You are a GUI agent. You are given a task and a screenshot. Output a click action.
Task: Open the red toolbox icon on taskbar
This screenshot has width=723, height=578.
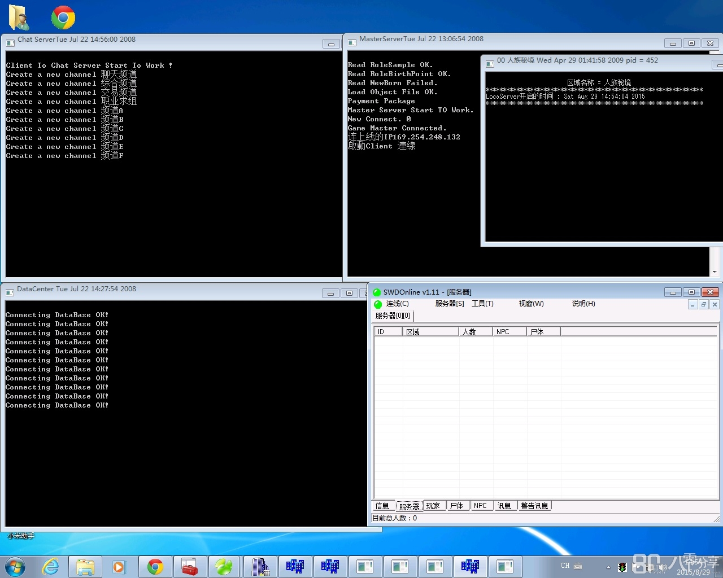point(190,567)
